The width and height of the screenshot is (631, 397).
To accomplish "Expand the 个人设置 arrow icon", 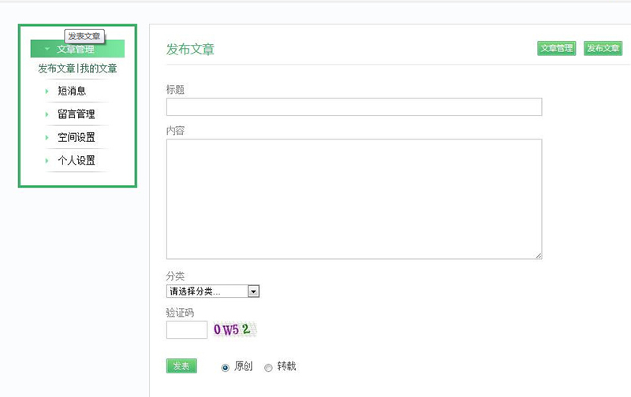I will point(47,161).
